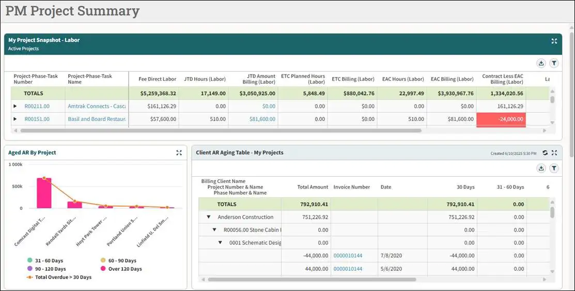Open invoice 0000010144 dated 7/8/2020
575x291 pixels.
tap(348, 255)
